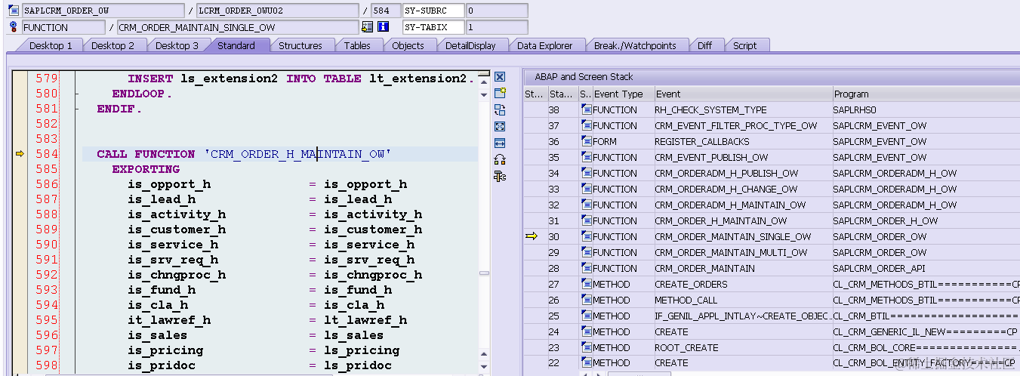This screenshot has width=1020, height=376.
Task: Click the Close Tool icon beside the source code
Action: coord(499,77)
